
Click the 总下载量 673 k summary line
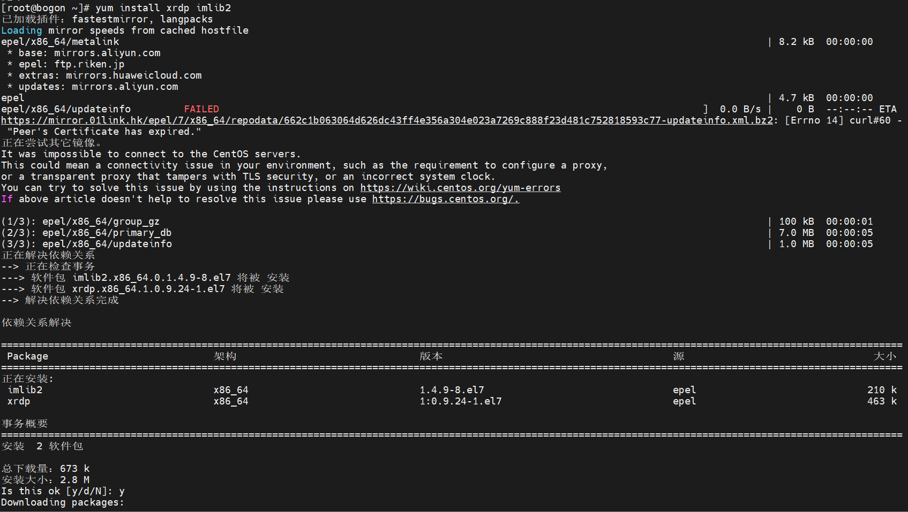pos(46,469)
